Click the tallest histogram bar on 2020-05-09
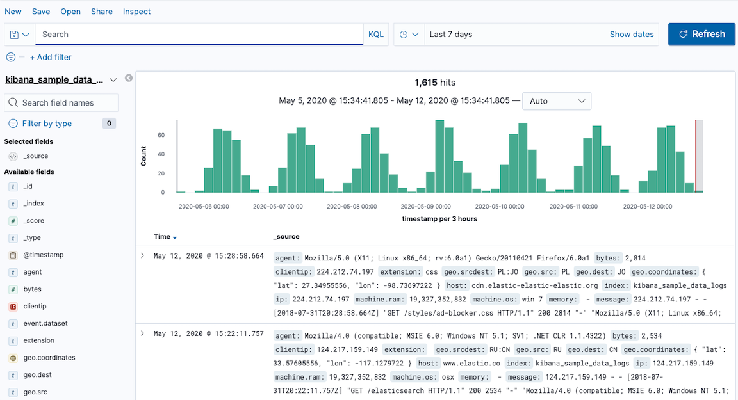This screenshot has width=738, height=400. [439, 156]
